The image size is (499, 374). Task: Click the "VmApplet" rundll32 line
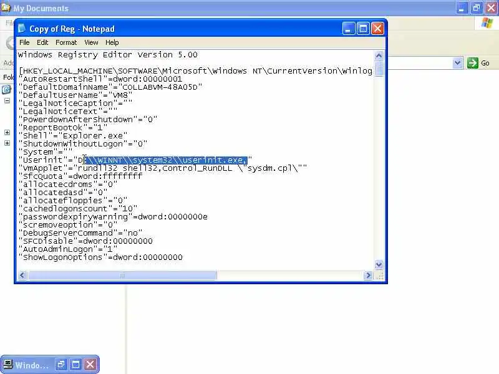163,168
